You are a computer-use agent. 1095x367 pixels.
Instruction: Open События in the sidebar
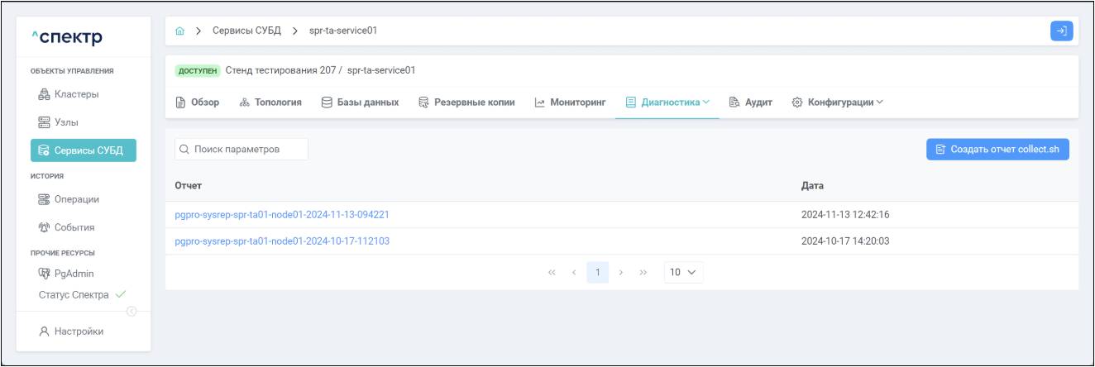(67, 227)
